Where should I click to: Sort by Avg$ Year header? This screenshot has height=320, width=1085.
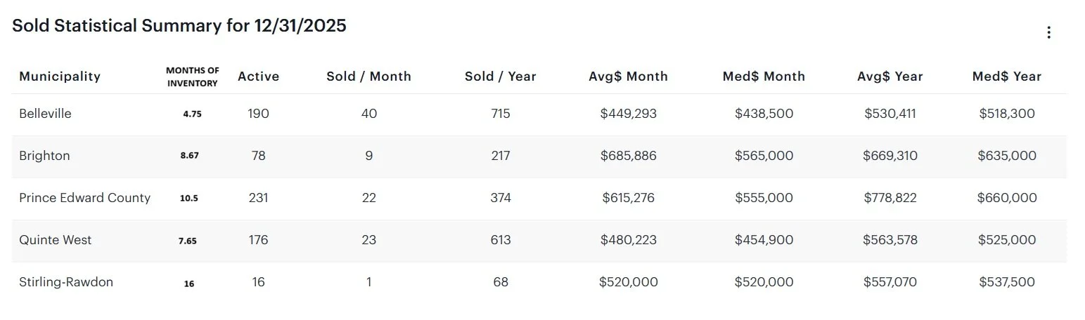[x=890, y=76]
